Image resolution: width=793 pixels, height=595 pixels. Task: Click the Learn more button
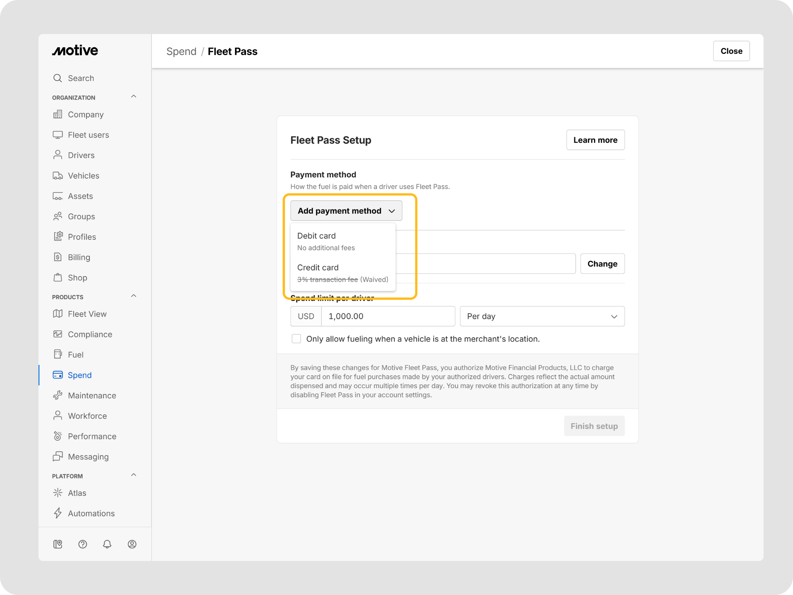tap(596, 140)
